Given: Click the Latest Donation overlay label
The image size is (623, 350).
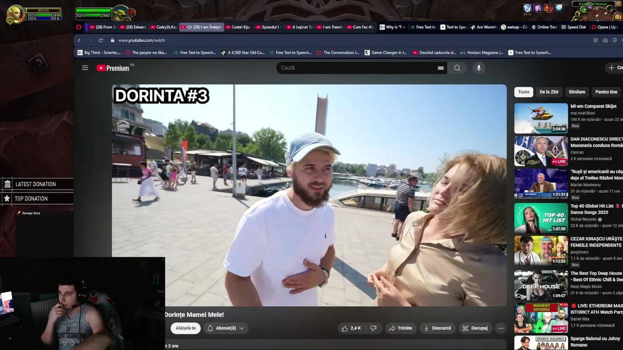Looking at the screenshot, I should pos(36,184).
